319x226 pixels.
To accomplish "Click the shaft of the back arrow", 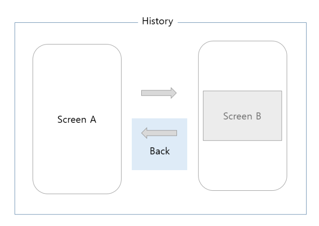I will pos(162,133).
